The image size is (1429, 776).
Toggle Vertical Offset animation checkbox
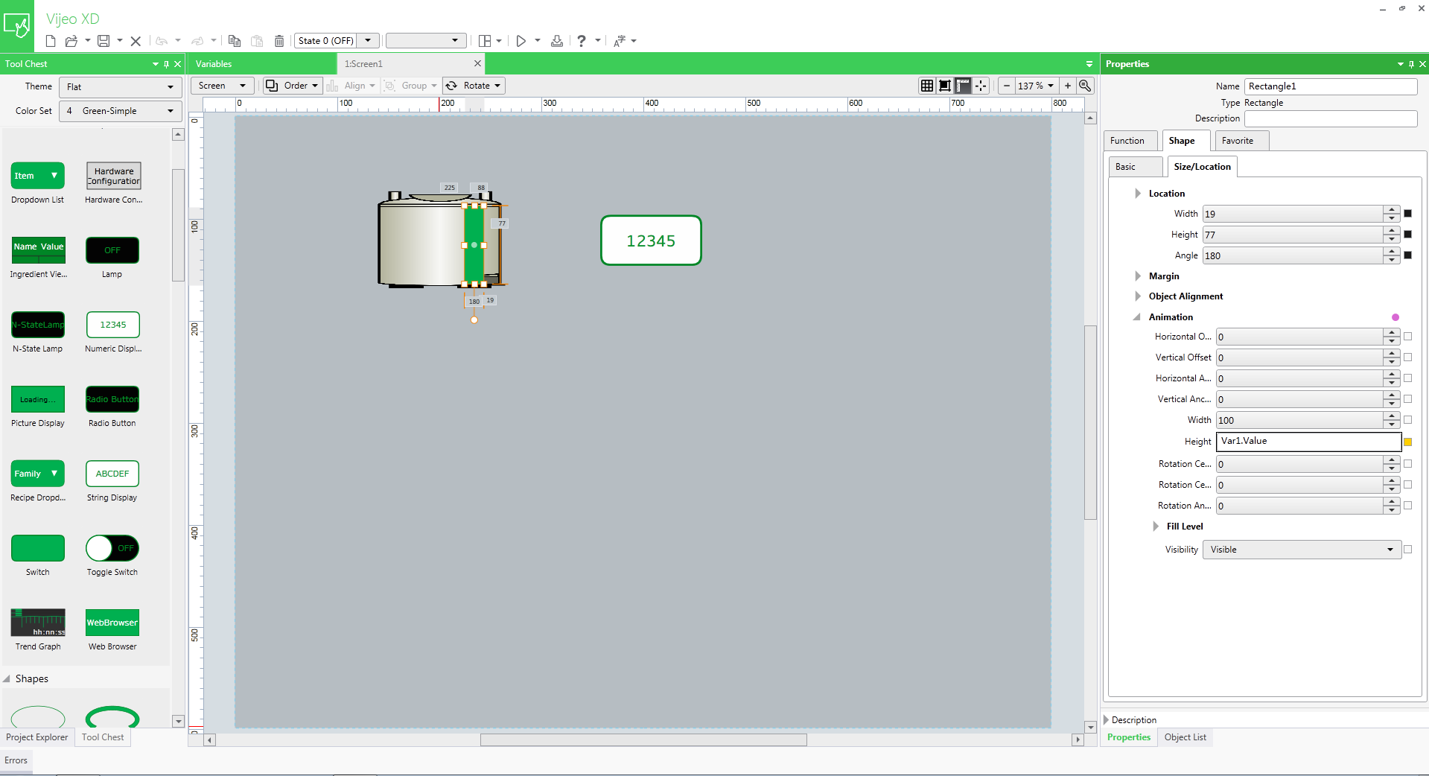point(1407,357)
